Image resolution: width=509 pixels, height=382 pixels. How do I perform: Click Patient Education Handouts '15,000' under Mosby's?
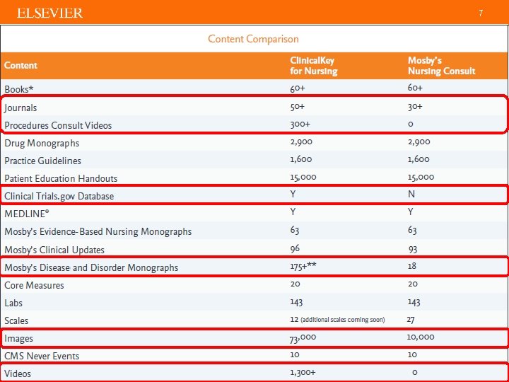click(421, 177)
